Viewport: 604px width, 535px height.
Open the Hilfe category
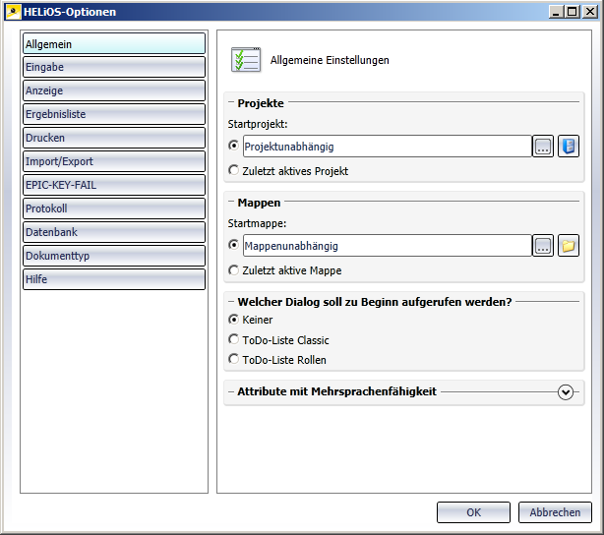tap(114, 279)
